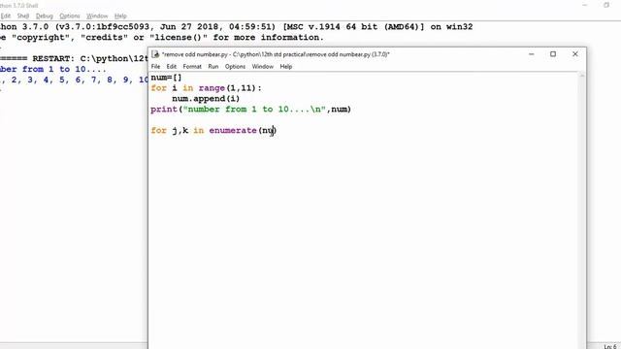Click the 'num.append(i)' line
The height and width of the screenshot is (349, 621).
(x=206, y=99)
